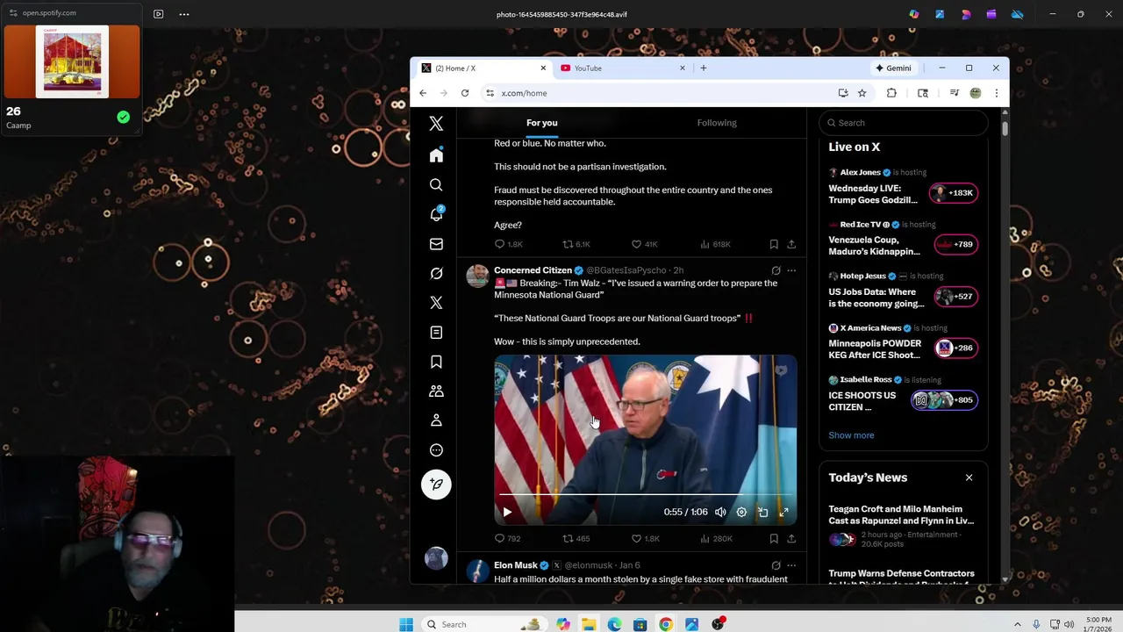Click the account avatar at sidebar bottom
The height and width of the screenshot is (632, 1123).
436,558
